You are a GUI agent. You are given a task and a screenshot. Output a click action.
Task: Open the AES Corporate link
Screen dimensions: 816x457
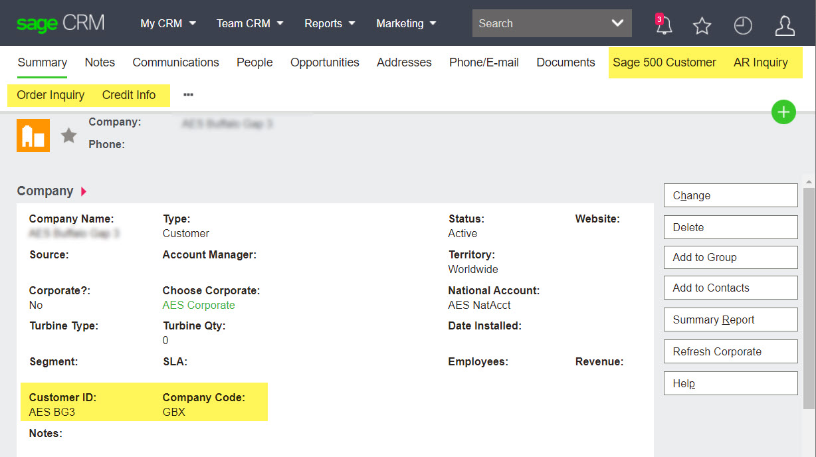pos(199,305)
